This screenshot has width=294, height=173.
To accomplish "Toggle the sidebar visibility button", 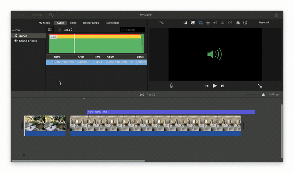I will click(x=50, y=30).
